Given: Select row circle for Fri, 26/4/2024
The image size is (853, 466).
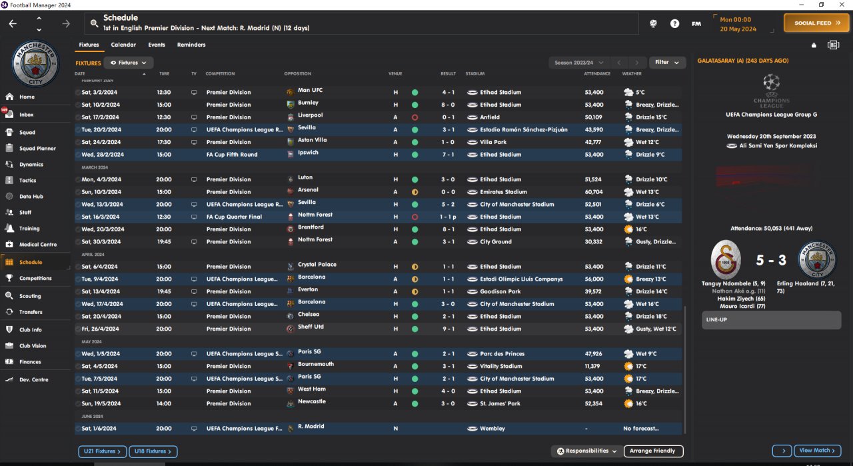Looking at the screenshot, I should click(x=77, y=329).
